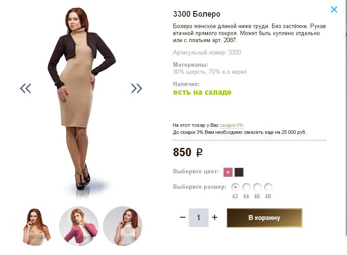Select size 46 radio button
The height and width of the screenshot is (255, 347).
(257, 187)
